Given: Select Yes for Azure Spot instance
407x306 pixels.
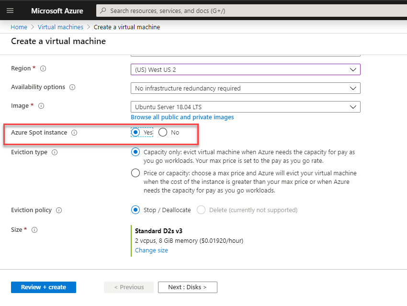Looking at the screenshot, I should 136,132.
